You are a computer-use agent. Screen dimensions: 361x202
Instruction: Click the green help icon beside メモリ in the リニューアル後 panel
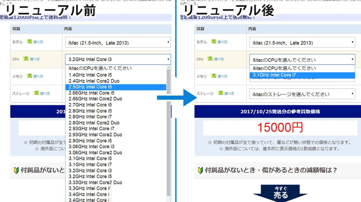(x=214, y=76)
